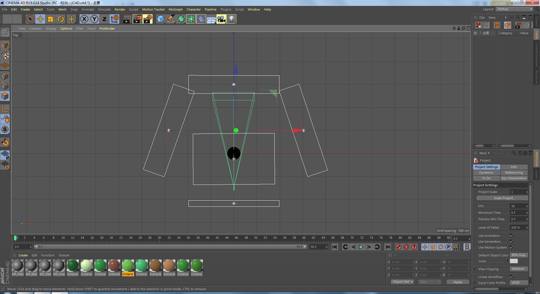Select Polygons mode in left sidebar
540x294 pixels.
pos(5,96)
